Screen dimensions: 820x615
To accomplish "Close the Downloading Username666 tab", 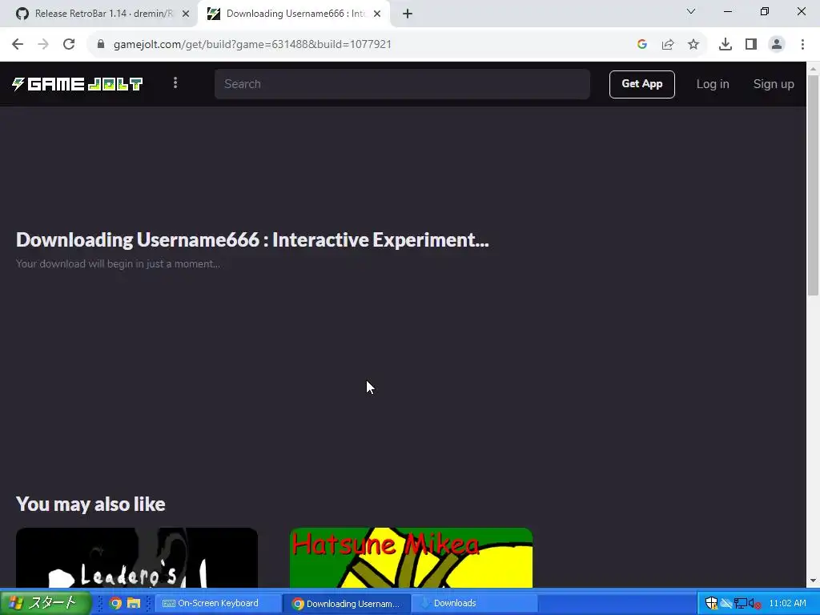I will coord(377,14).
